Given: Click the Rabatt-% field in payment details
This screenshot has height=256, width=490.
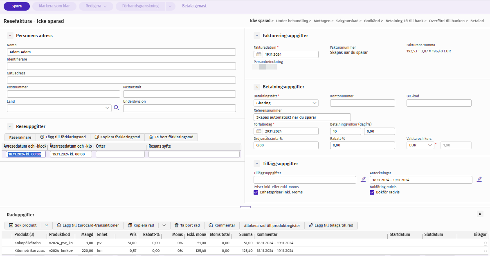Looking at the screenshot, I should pos(362,145).
